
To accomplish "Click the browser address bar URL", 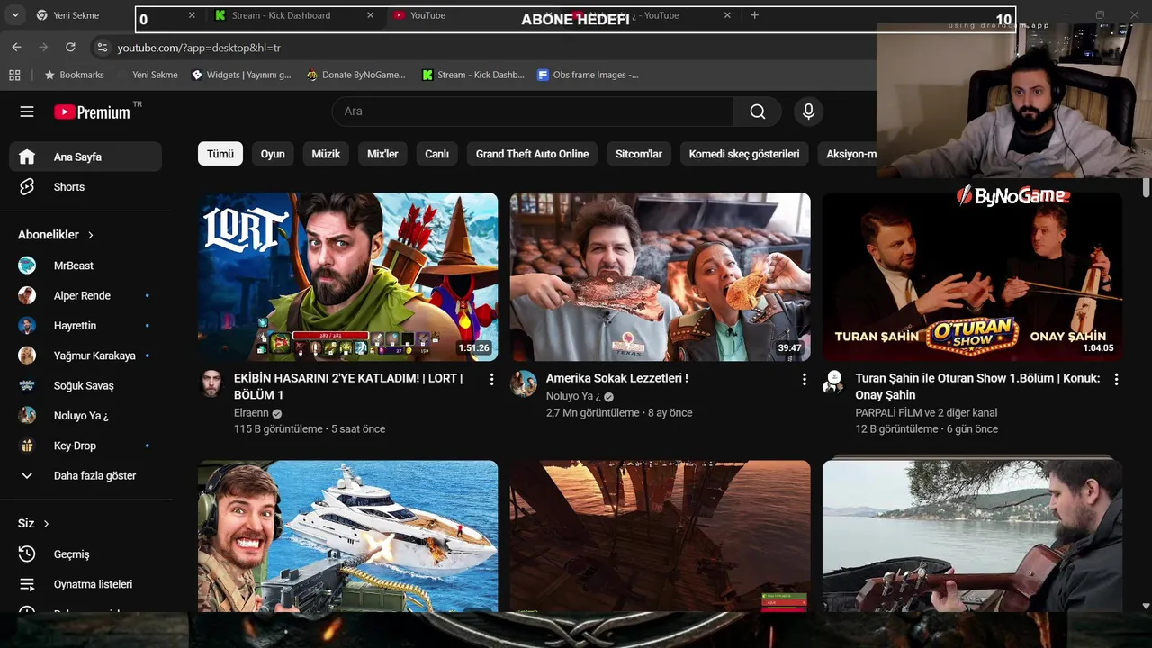I will (199, 48).
